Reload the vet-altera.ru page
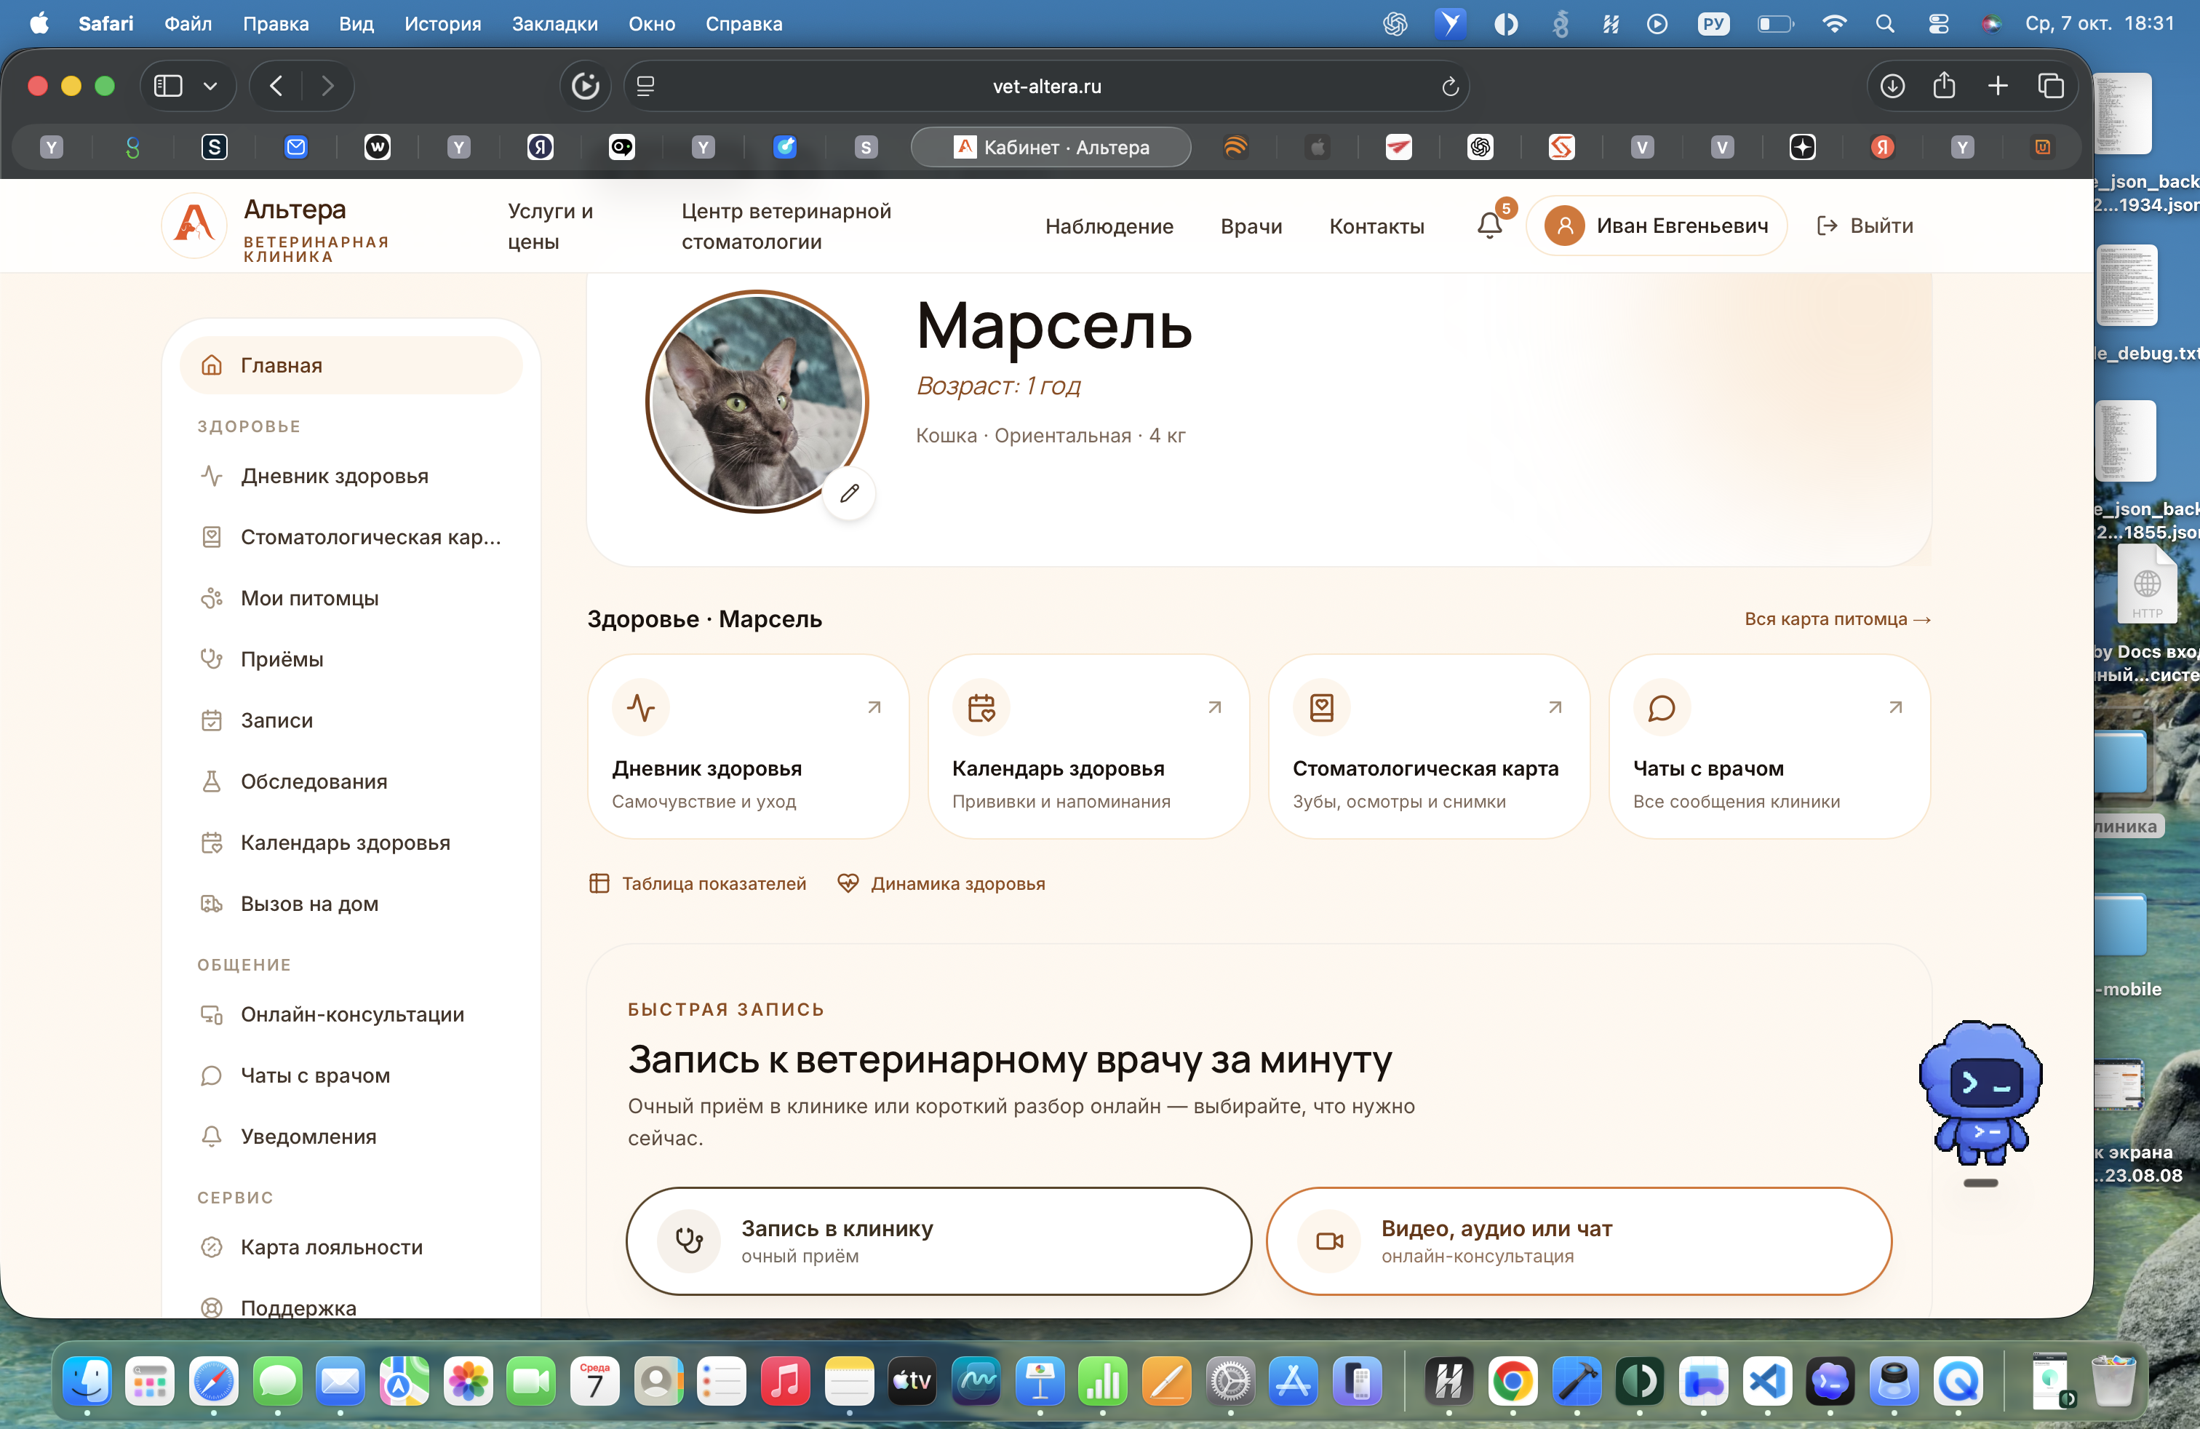The image size is (2200, 1429). [x=1449, y=86]
